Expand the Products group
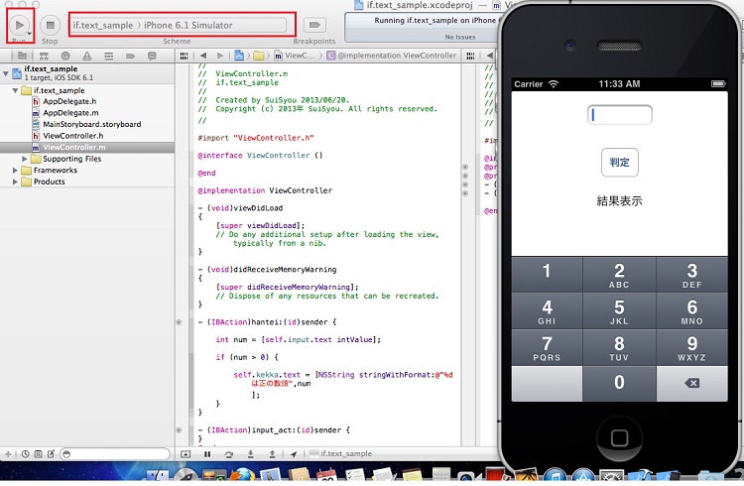 [15, 182]
